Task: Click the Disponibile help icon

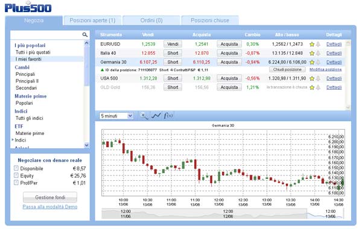Action: click(x=16, y=168)
